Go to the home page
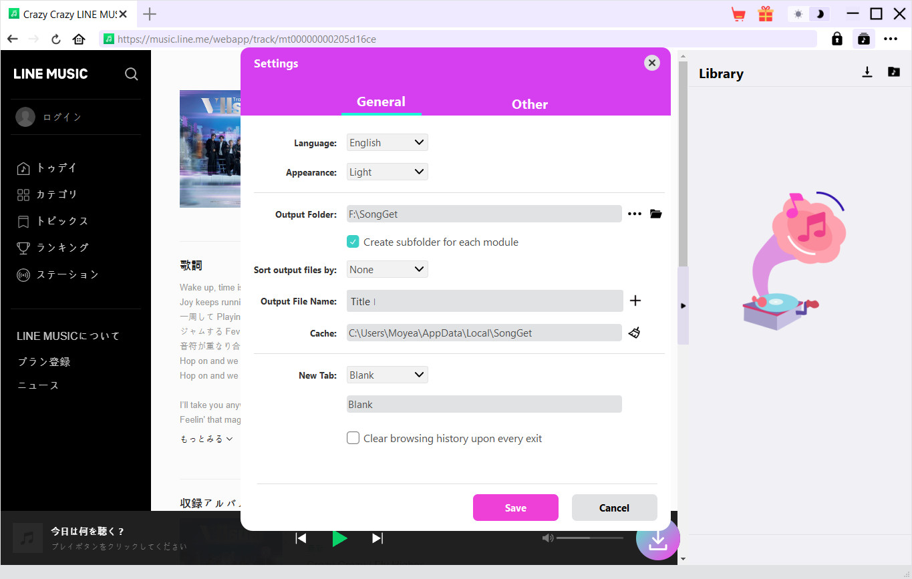The width and height of the screenshot is (912, 579). click(x=79, y=39)
